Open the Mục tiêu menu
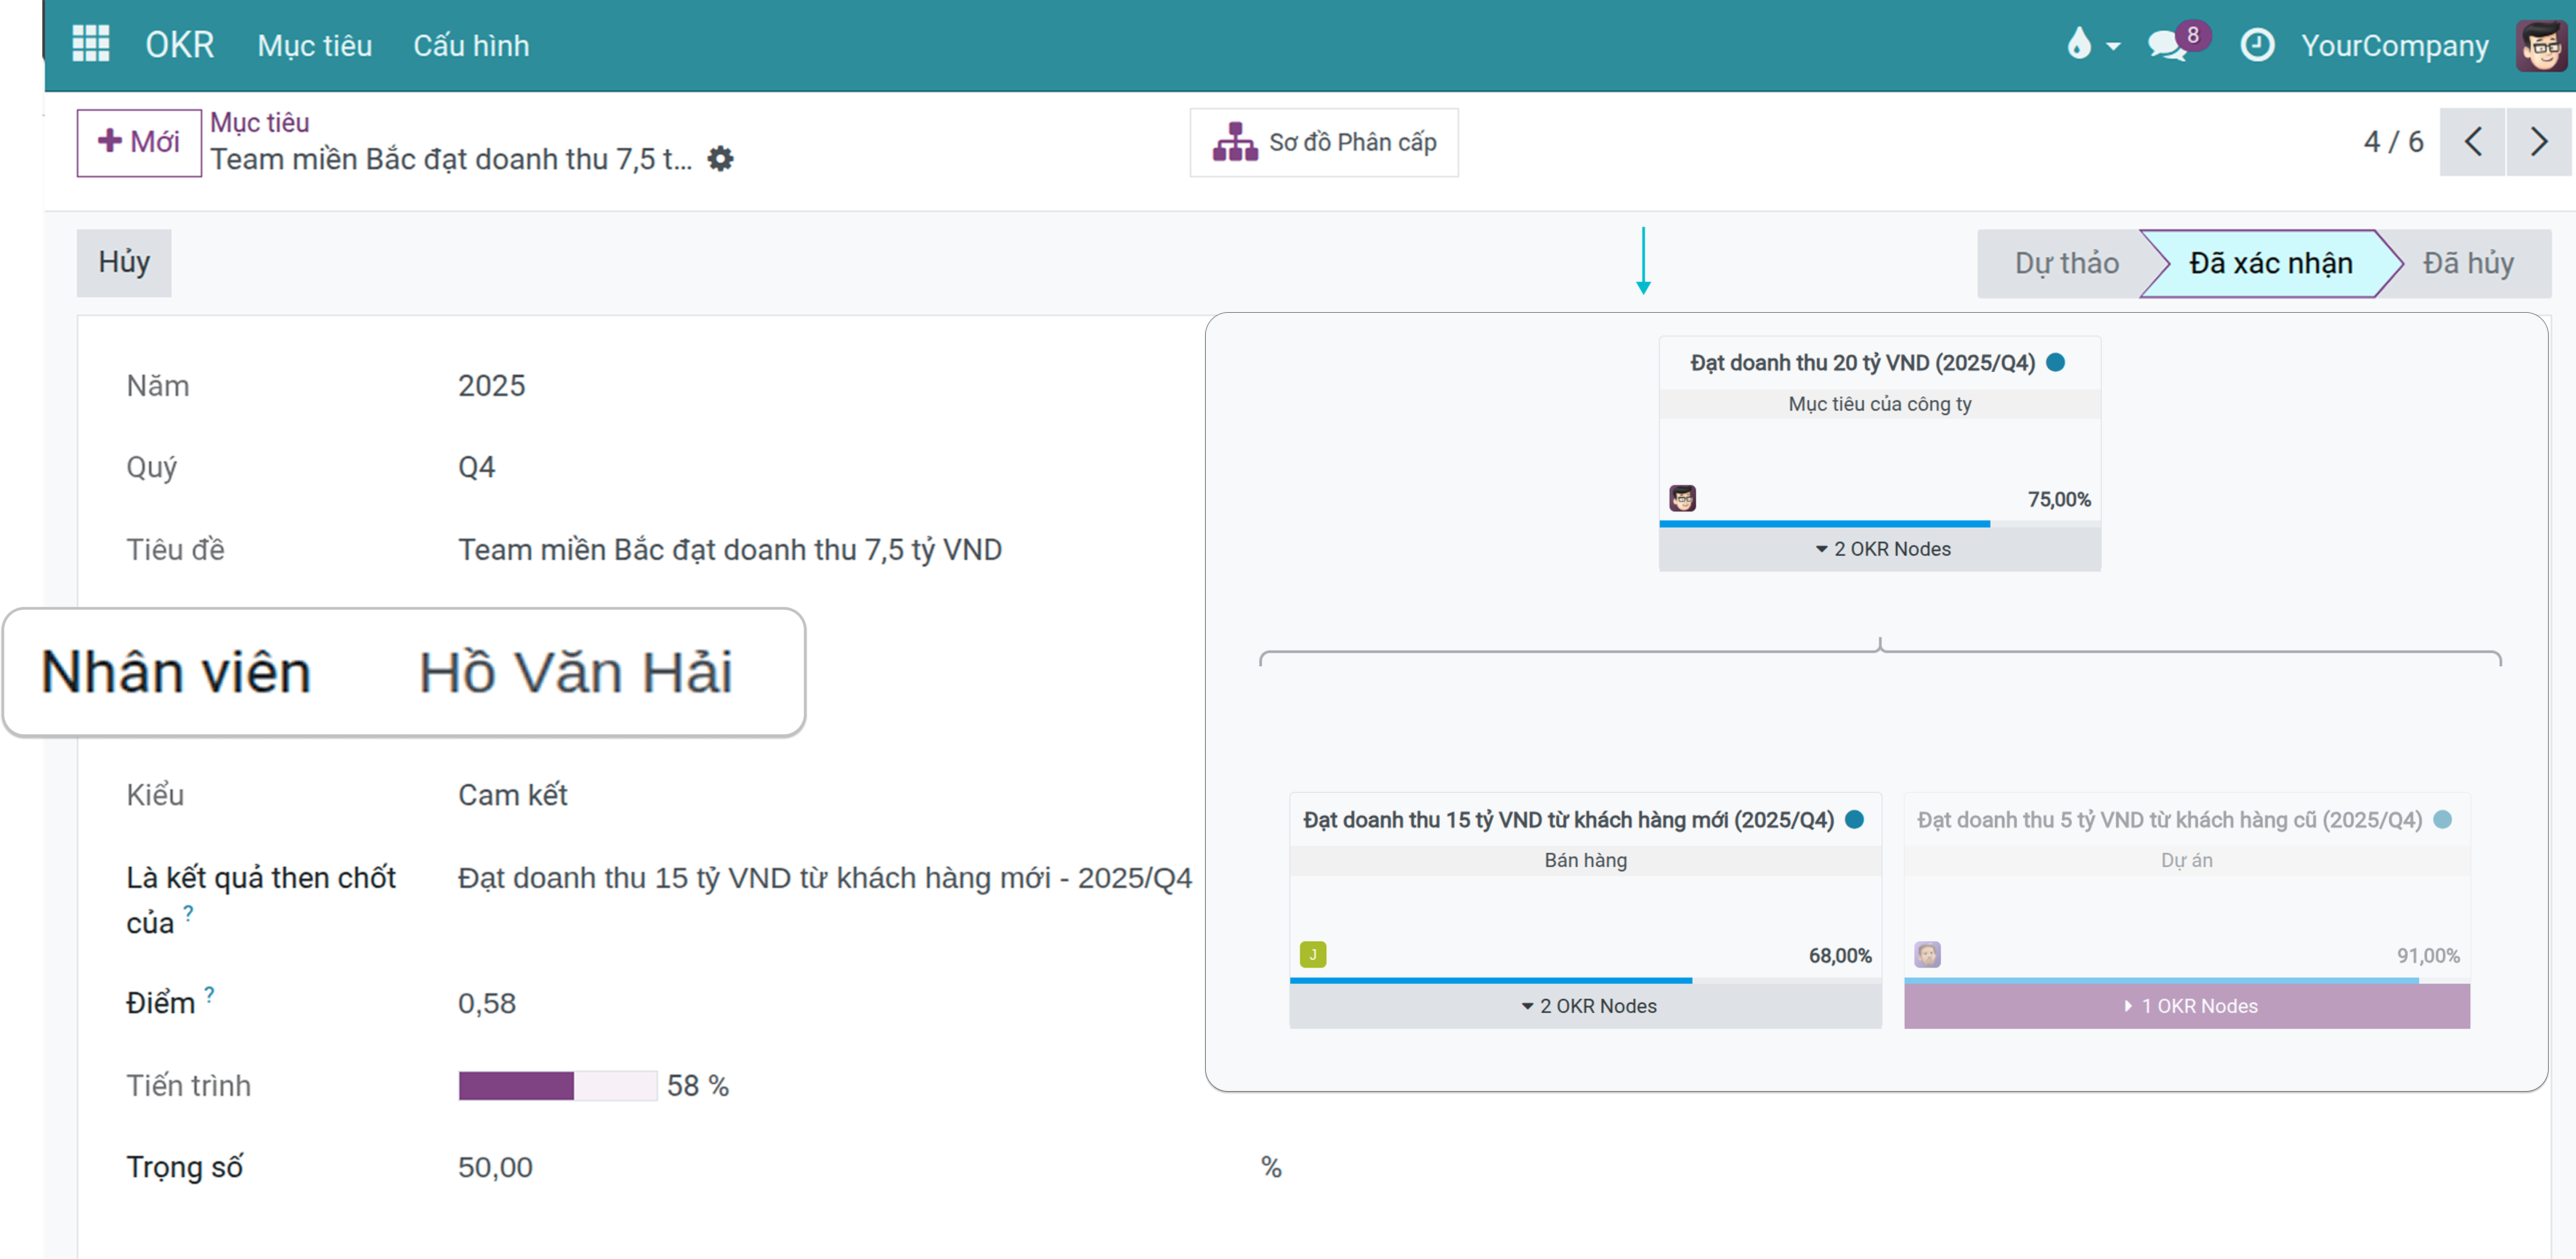The image size is (2576, 1259). point(314,45)
